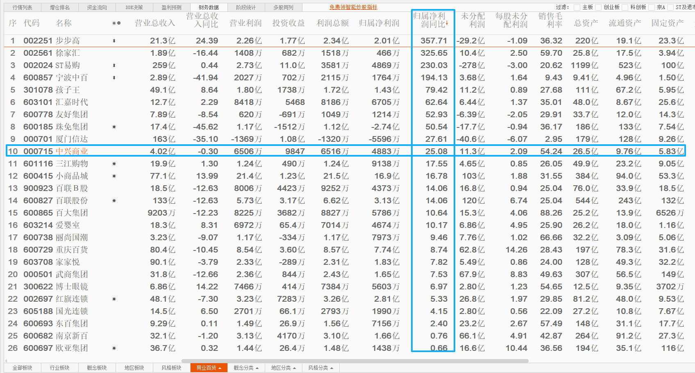Select stock row 国光连锁
Screen dimensions: 695x373
click(346, 311)
